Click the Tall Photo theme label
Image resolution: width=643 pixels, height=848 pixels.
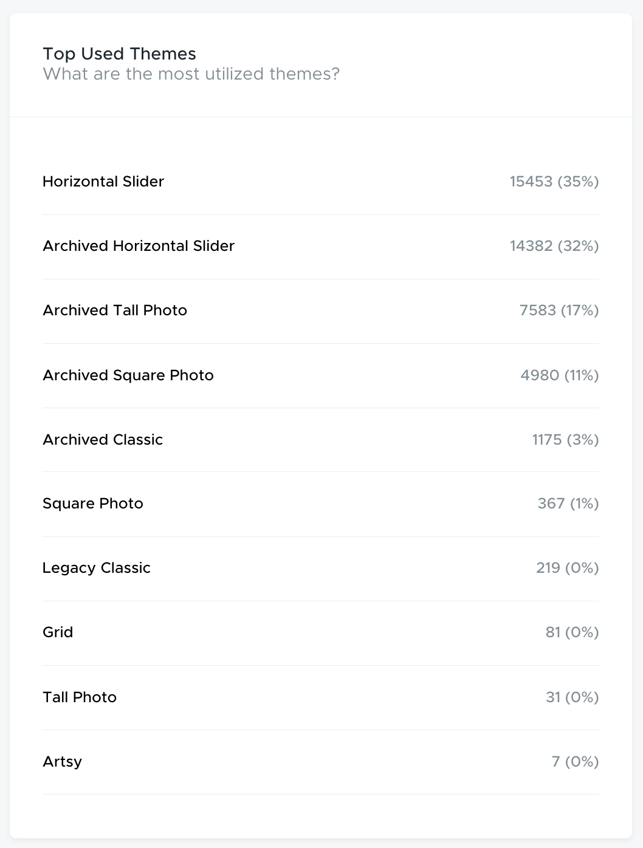click(x=80, y=697)
